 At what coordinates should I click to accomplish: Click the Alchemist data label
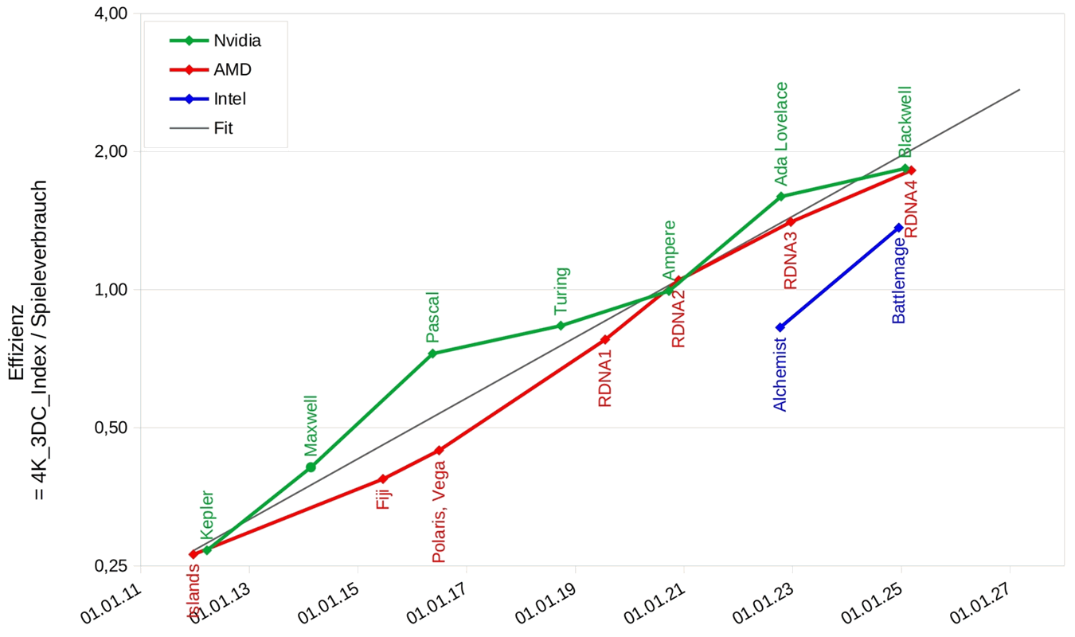[780, 374]
